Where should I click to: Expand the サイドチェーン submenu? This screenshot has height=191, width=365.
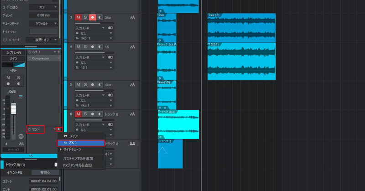click(81, 150)
